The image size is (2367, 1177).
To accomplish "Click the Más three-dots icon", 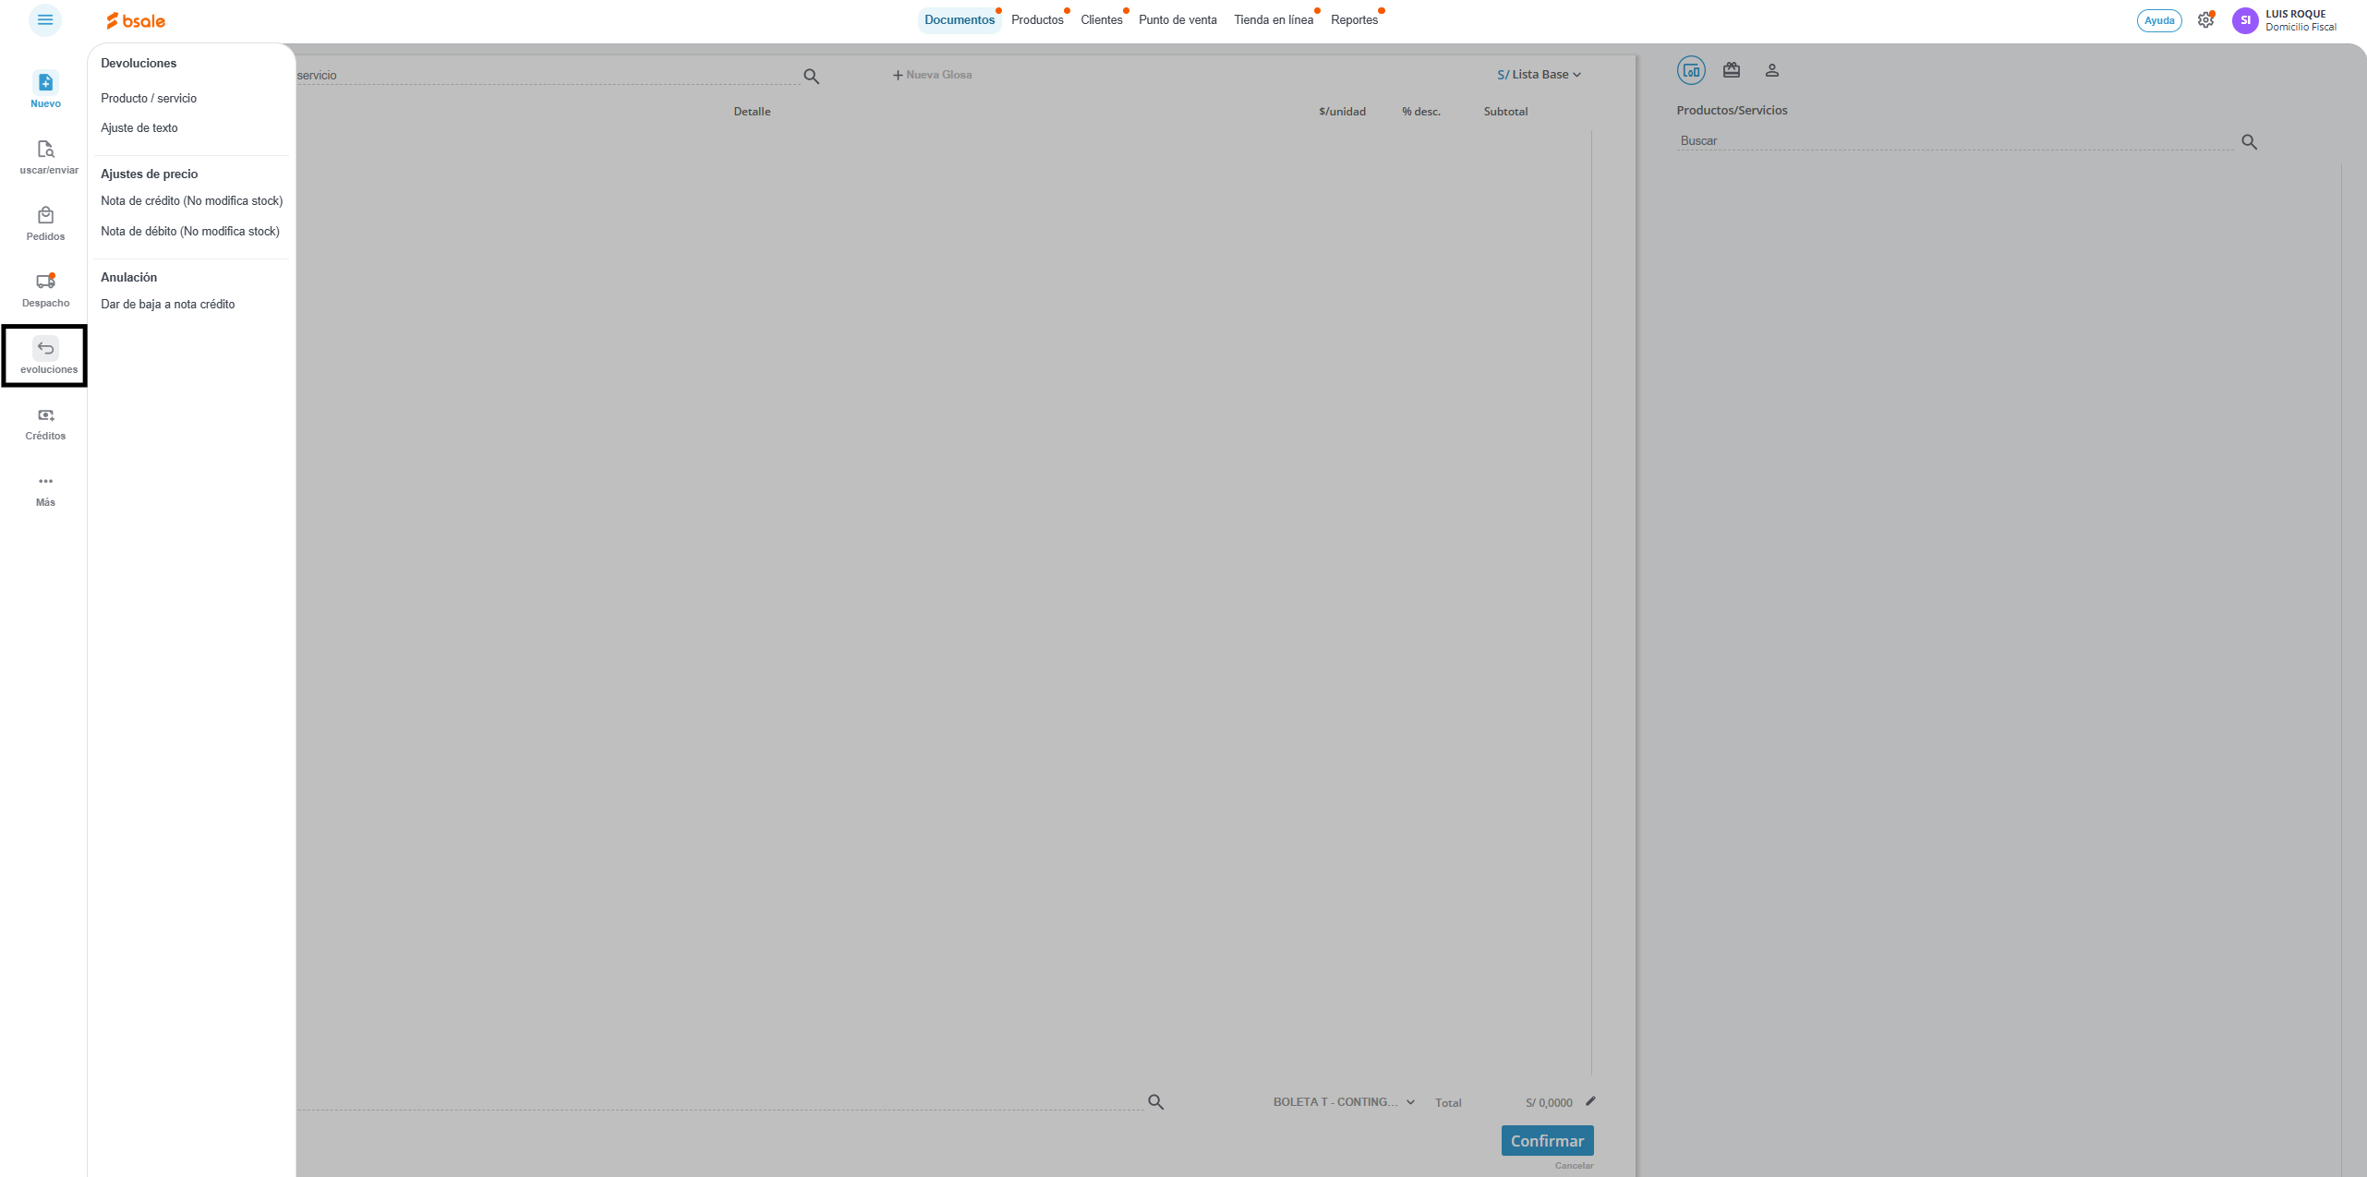I will click(x=45, y=482).
